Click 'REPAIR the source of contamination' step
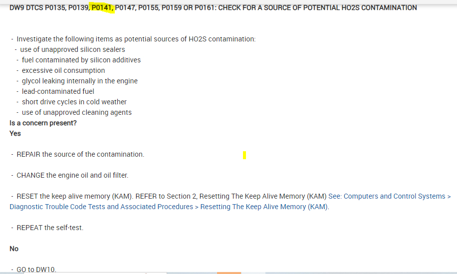The image size is (457, 274). [x=80, y=154]
